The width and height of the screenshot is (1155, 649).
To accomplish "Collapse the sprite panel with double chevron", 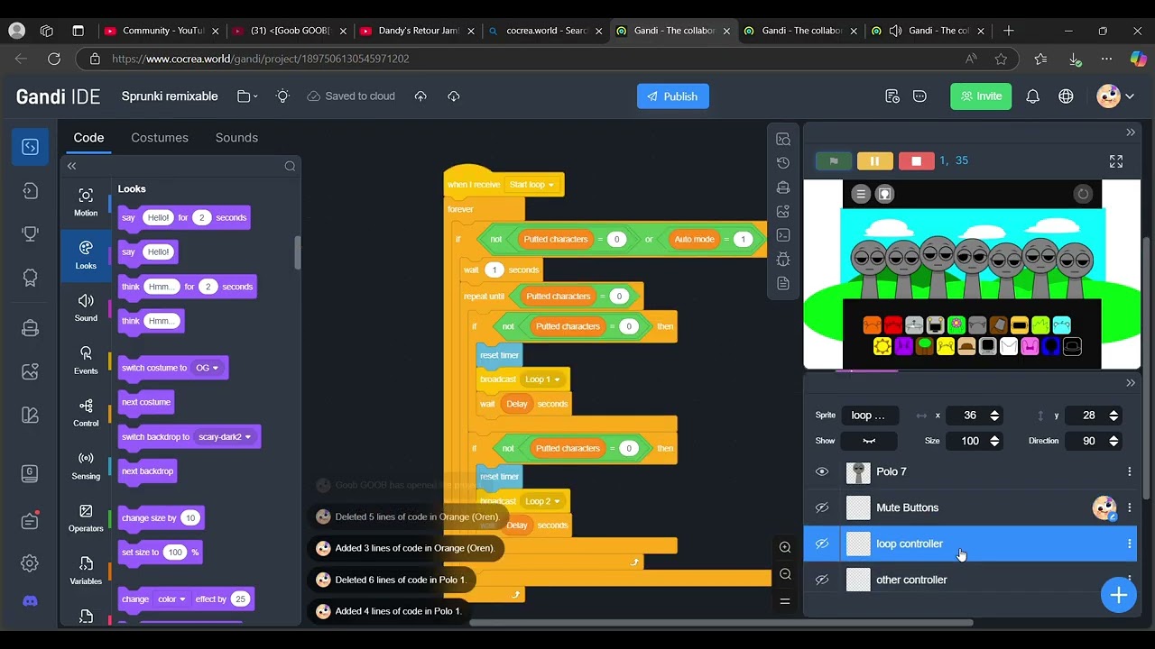I will point(1131,383).
